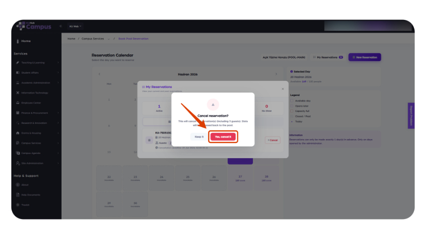Open Help Documents in the sidebar
426x239 pixels.
(31, 195)
